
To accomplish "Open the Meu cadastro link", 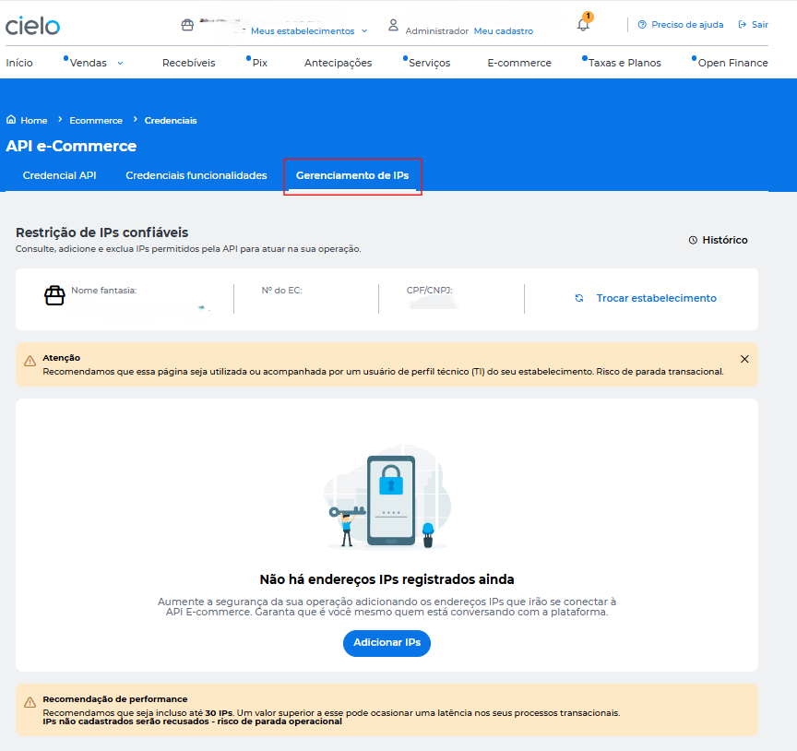I will (504, 31).
